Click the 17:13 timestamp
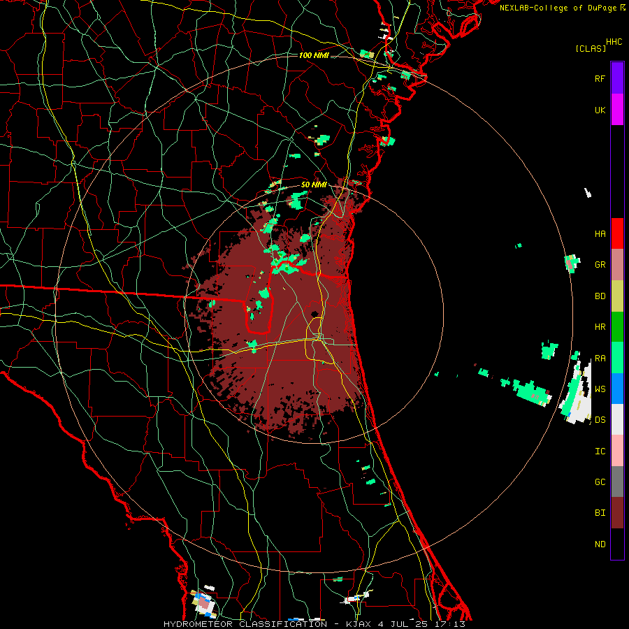The width and height of the screenshot is (629, 629). pyautogui.click(x=452, y=624)
